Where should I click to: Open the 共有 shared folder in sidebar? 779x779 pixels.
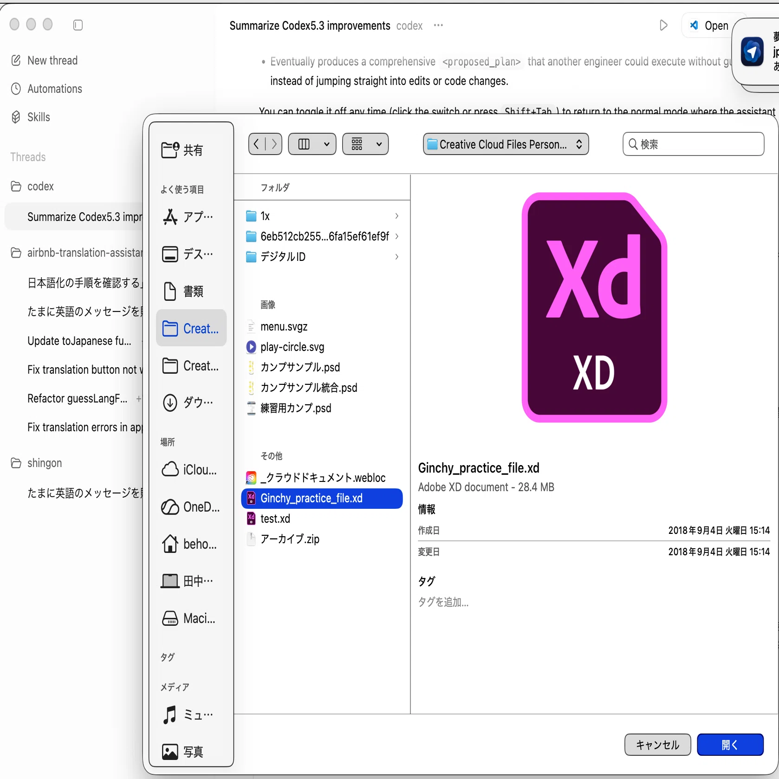(x=191, y=150)
